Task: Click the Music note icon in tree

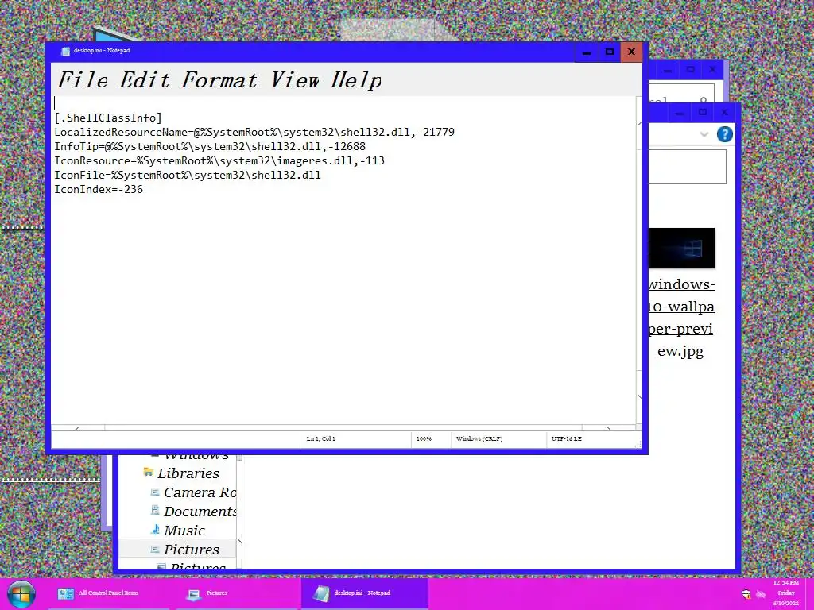Action: click(155, 530)
